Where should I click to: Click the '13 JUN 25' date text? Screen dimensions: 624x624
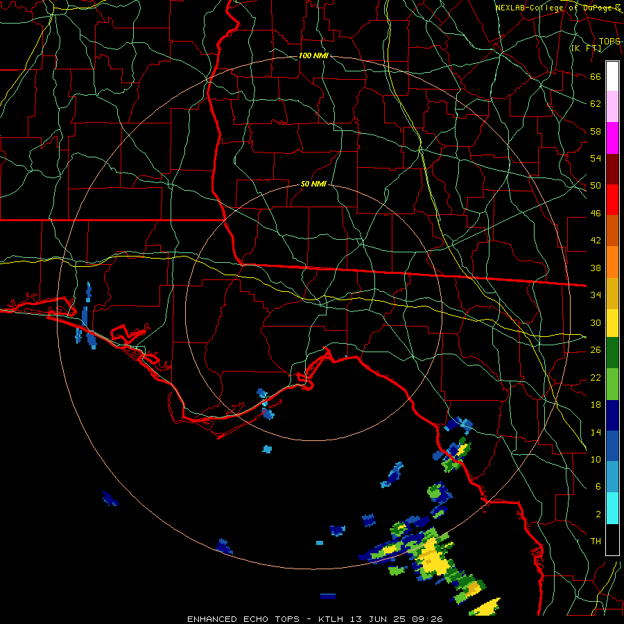(x=379, y=619)
